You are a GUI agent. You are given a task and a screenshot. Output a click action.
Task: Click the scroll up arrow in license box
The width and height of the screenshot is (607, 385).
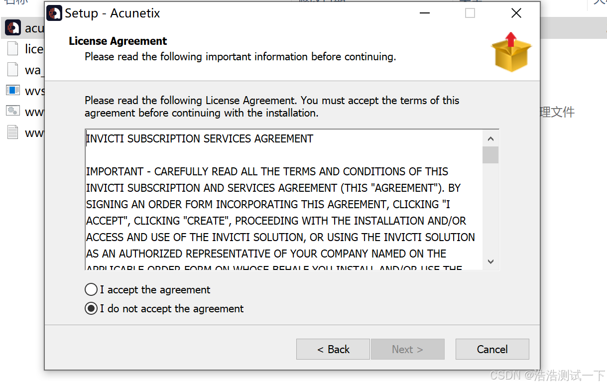[x=490, y=138]
